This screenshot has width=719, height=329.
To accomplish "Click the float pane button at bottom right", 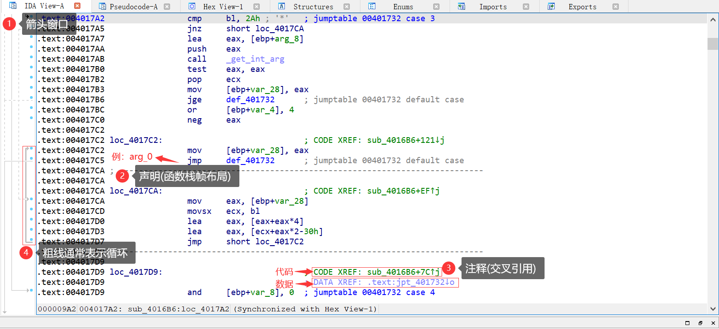I will [700, 323].
